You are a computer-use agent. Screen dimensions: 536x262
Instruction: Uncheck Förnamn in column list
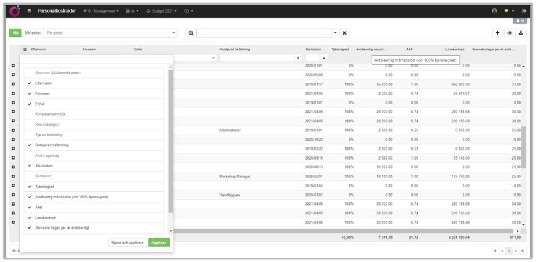[94, 94]
